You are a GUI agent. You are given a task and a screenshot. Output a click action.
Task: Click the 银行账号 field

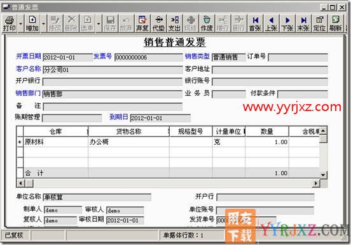[270, 82]
